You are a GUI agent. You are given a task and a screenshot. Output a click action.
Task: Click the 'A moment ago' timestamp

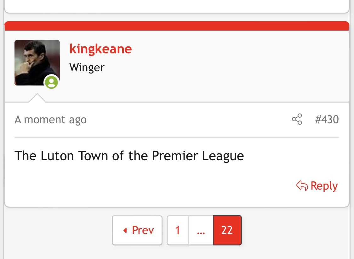coord(51,120)
